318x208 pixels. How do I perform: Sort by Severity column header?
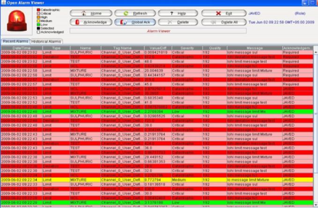187,48
